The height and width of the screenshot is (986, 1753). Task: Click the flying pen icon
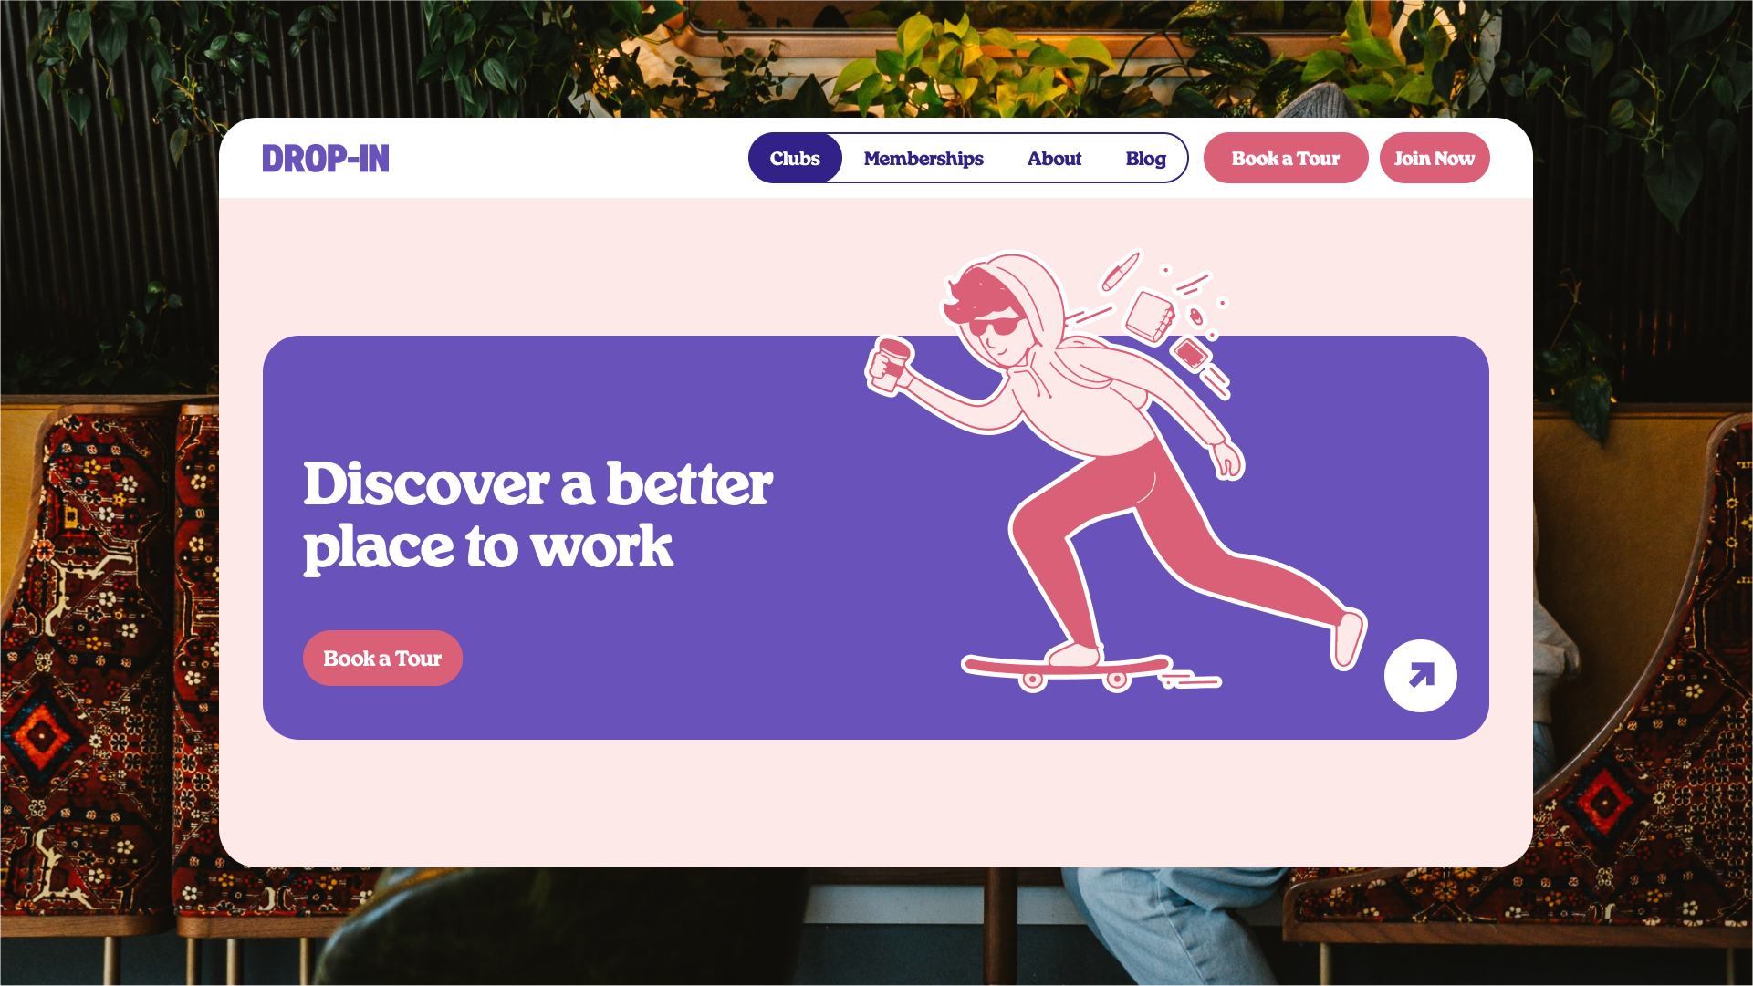click(1121, 271)
